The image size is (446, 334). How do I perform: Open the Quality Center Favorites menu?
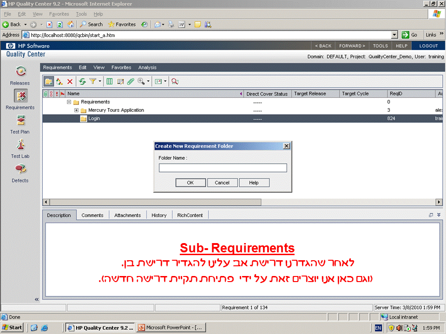click(121, 68)
